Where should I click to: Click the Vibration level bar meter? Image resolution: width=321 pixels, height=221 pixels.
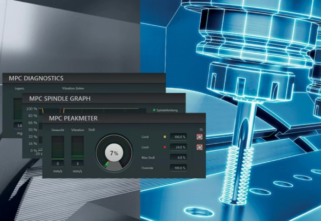[78, 147]
